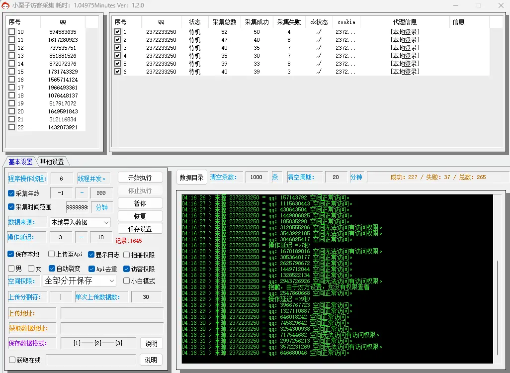This screenshot has height=373, width=510.
Task: Toggle the 采集时间范围 checkbox
Action: [x=11, y=207]
